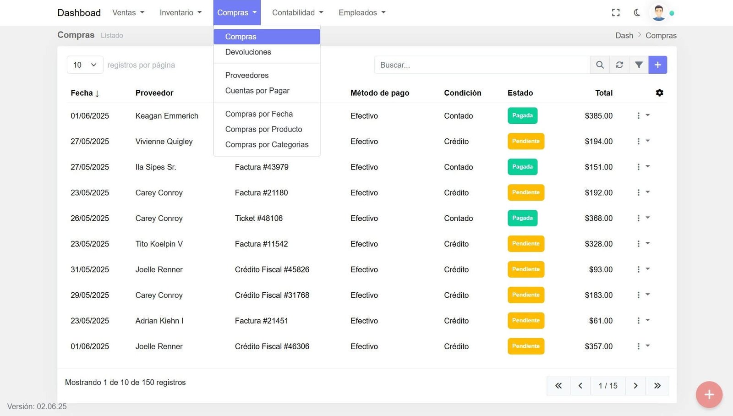Image resolution: width=733 pixels, height=416 pixels.
Task: Click the blue plus add button
Action: tap(658, 65)
